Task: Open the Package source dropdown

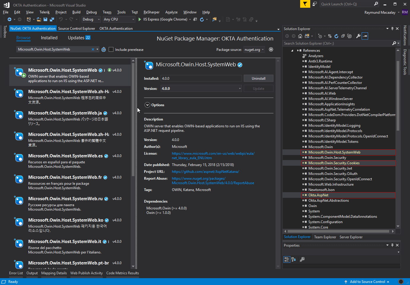Action: click(254, 50)
